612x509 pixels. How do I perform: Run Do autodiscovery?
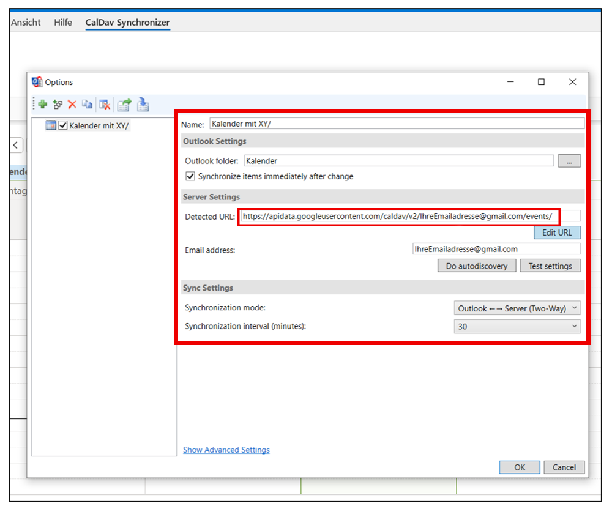click(x=476, y=266)
